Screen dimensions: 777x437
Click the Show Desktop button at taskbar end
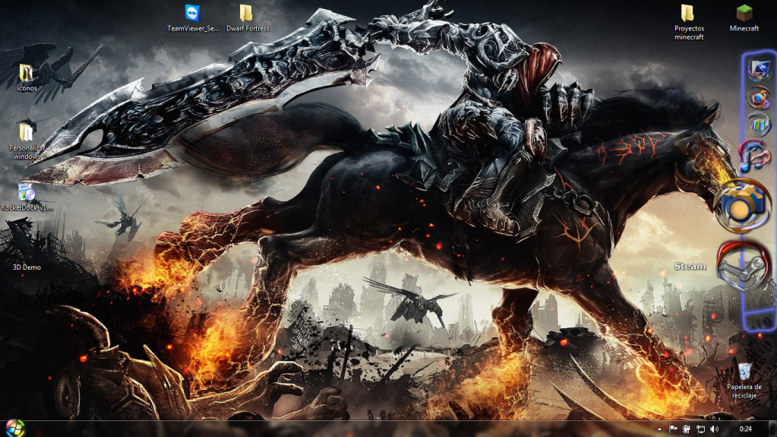[x=772, y=429]
